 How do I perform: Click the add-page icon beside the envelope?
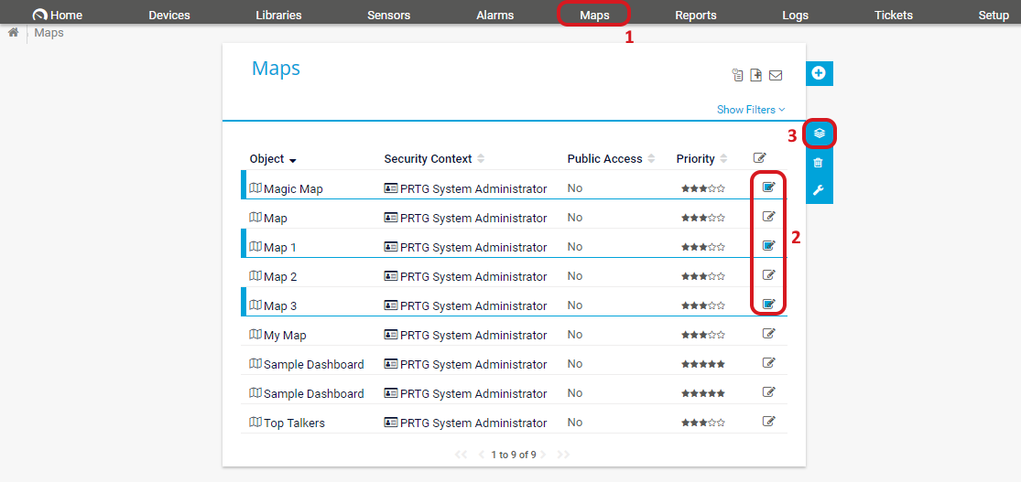756,75
